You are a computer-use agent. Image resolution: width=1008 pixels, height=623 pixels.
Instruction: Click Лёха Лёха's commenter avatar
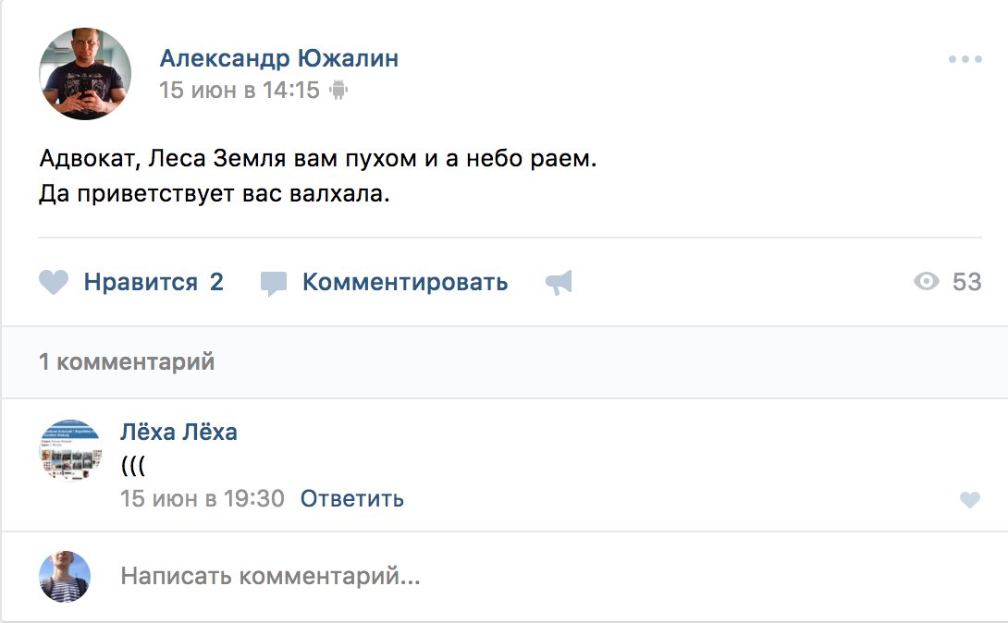click(70, 451)
